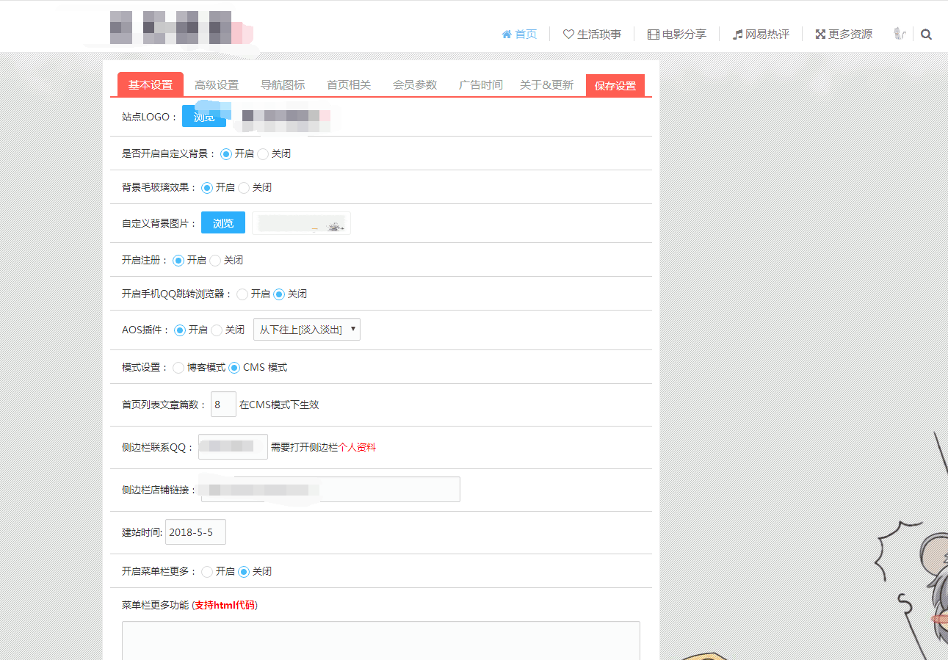The height and width of the screenshot is (660, 948).
Task: Click the user avatar icon in navbar
Action: pyautogui.click(x=899, y=33)
